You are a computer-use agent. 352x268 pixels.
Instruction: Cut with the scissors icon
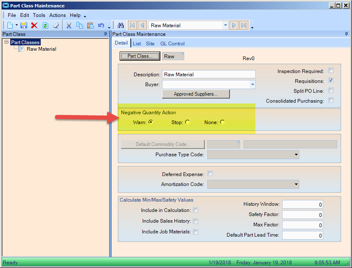pos(69,25)
